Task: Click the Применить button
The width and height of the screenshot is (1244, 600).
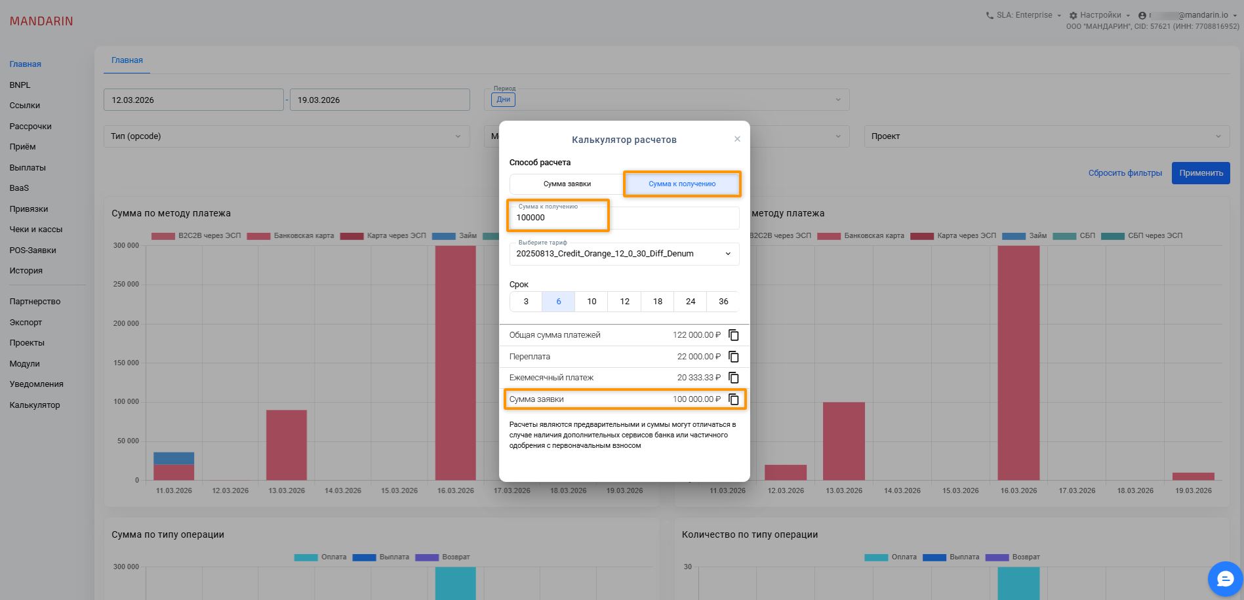Action: pos(1200,173)
